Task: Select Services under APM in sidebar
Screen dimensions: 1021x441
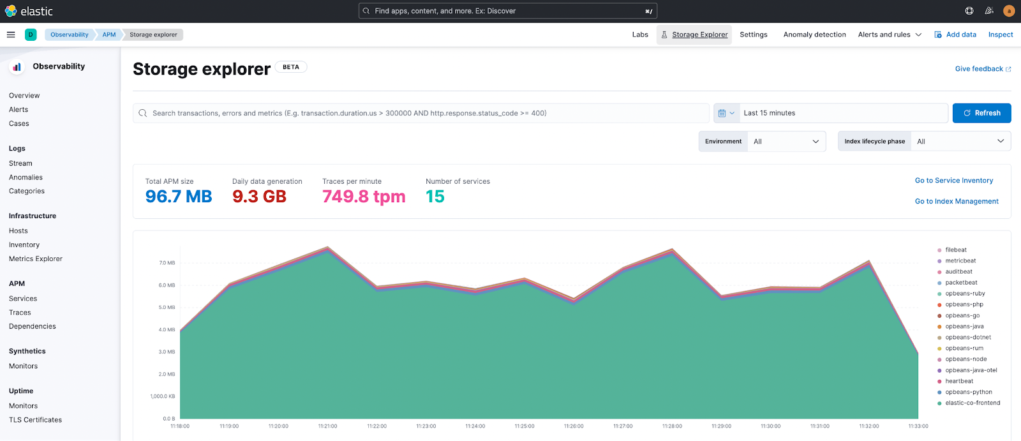Action: [x=23, y=299]
